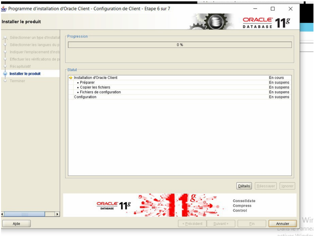Click the Copier les fichiers row
This screenshot has width=314, height=236.
(180, 87)
